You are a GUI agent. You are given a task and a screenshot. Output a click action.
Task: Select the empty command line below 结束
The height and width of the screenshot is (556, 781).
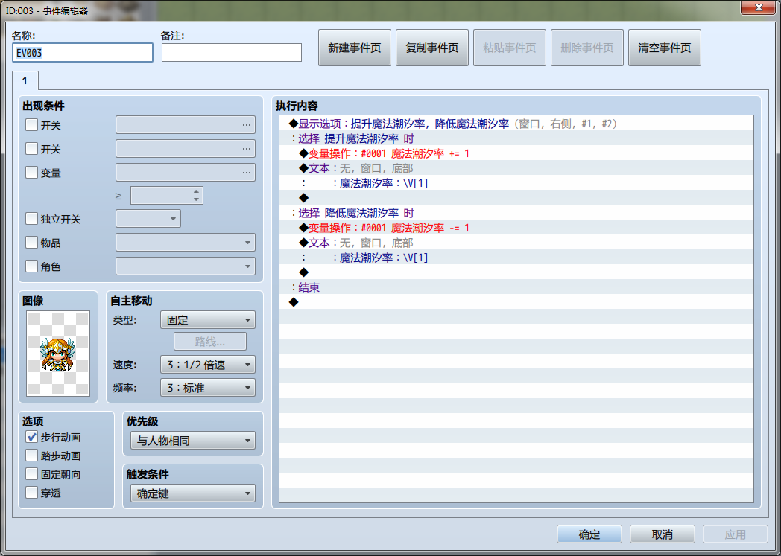(516, 302)
